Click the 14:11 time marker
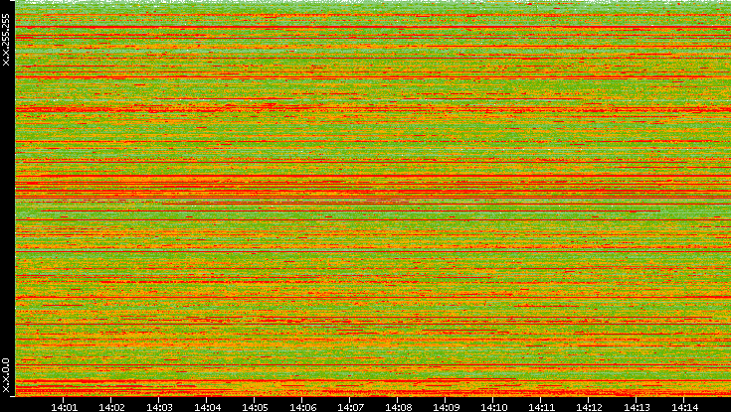Image resolution: width=731 pixels, height=412 pixels. click(x=541, y=406)
